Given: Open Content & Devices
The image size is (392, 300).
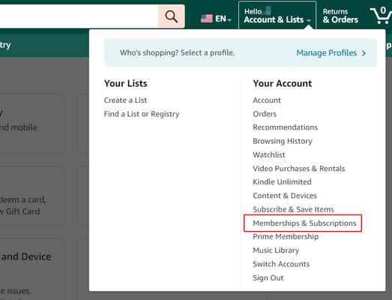Looking at the screenshot, I should coord(285,196).
